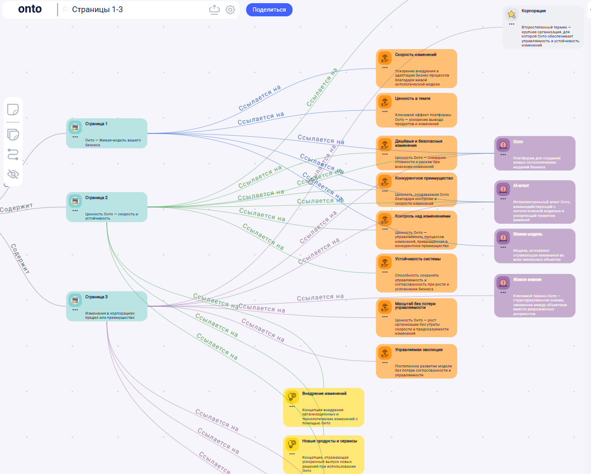Select the Страница 1 node title
591x474 pixels.
[96, 124]
